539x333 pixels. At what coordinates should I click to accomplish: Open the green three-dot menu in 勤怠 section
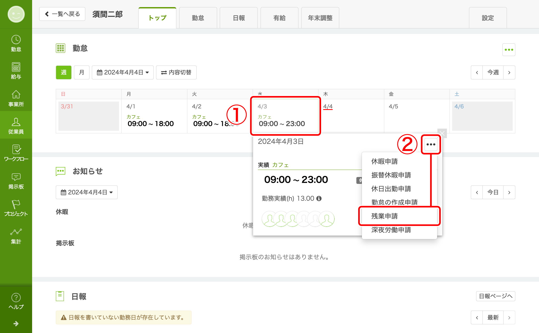(509, 50)
